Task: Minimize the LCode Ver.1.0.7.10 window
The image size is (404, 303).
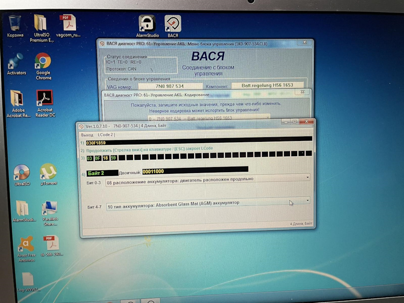Action: pyautogui.click(x=286, y=122)
